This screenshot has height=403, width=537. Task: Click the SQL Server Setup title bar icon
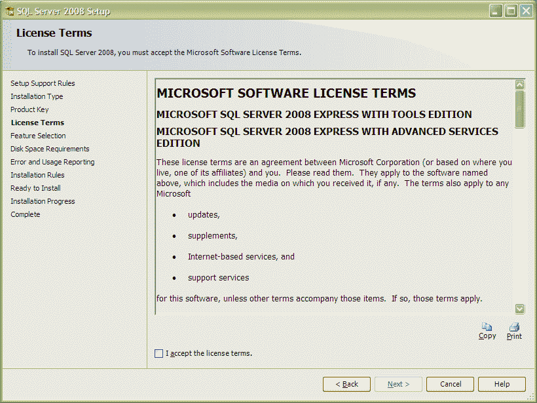10,11
